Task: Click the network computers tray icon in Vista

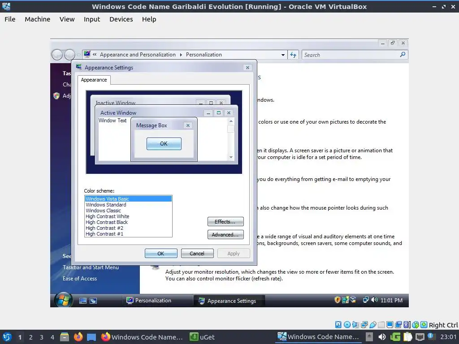Action: click(366, 300)
